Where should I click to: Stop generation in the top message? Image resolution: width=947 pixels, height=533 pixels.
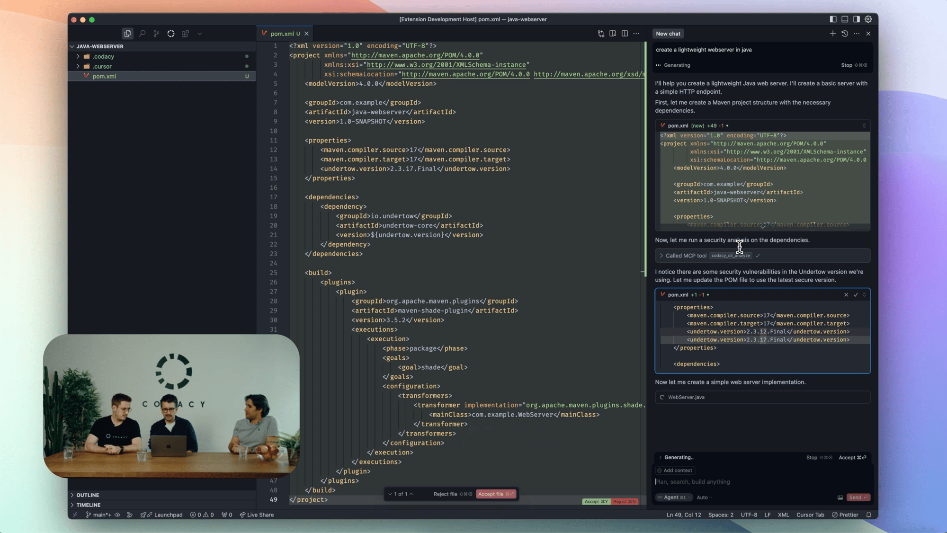pos(854,65)
